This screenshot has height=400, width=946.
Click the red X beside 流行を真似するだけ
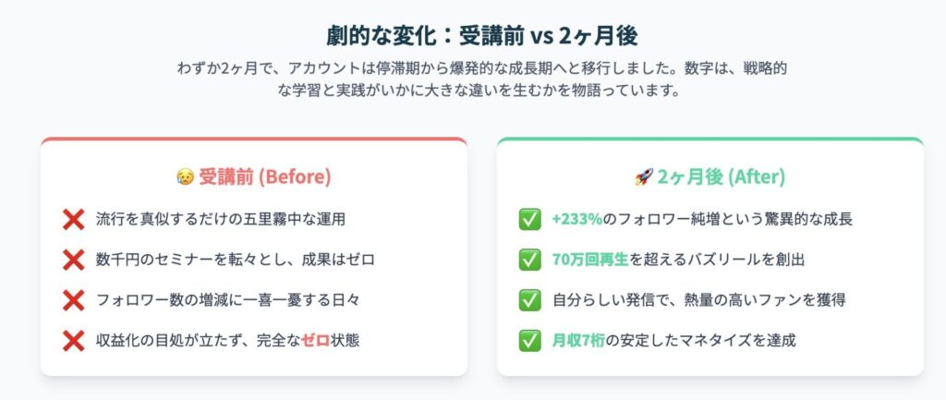coord(73,220)
